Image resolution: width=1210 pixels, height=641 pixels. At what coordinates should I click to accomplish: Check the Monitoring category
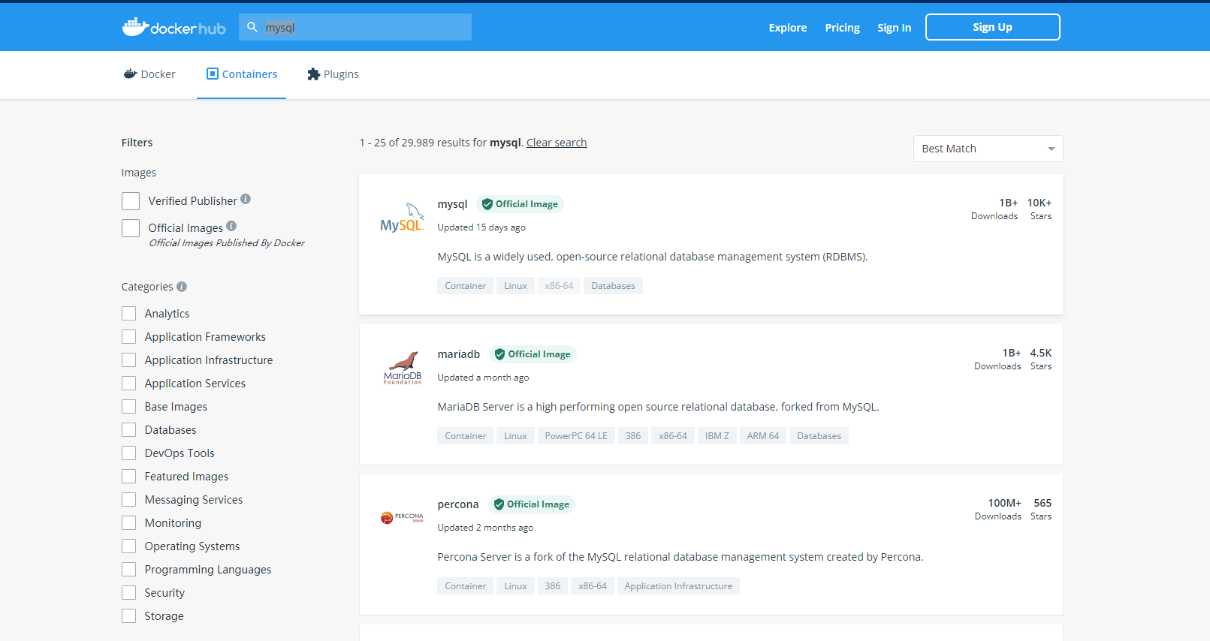[129, 523]
